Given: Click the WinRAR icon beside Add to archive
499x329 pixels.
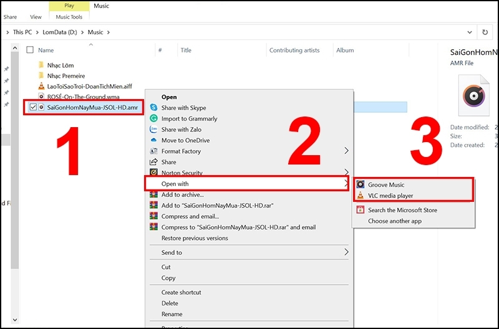Looking at the screenshot, I should [x=153, y=194].
